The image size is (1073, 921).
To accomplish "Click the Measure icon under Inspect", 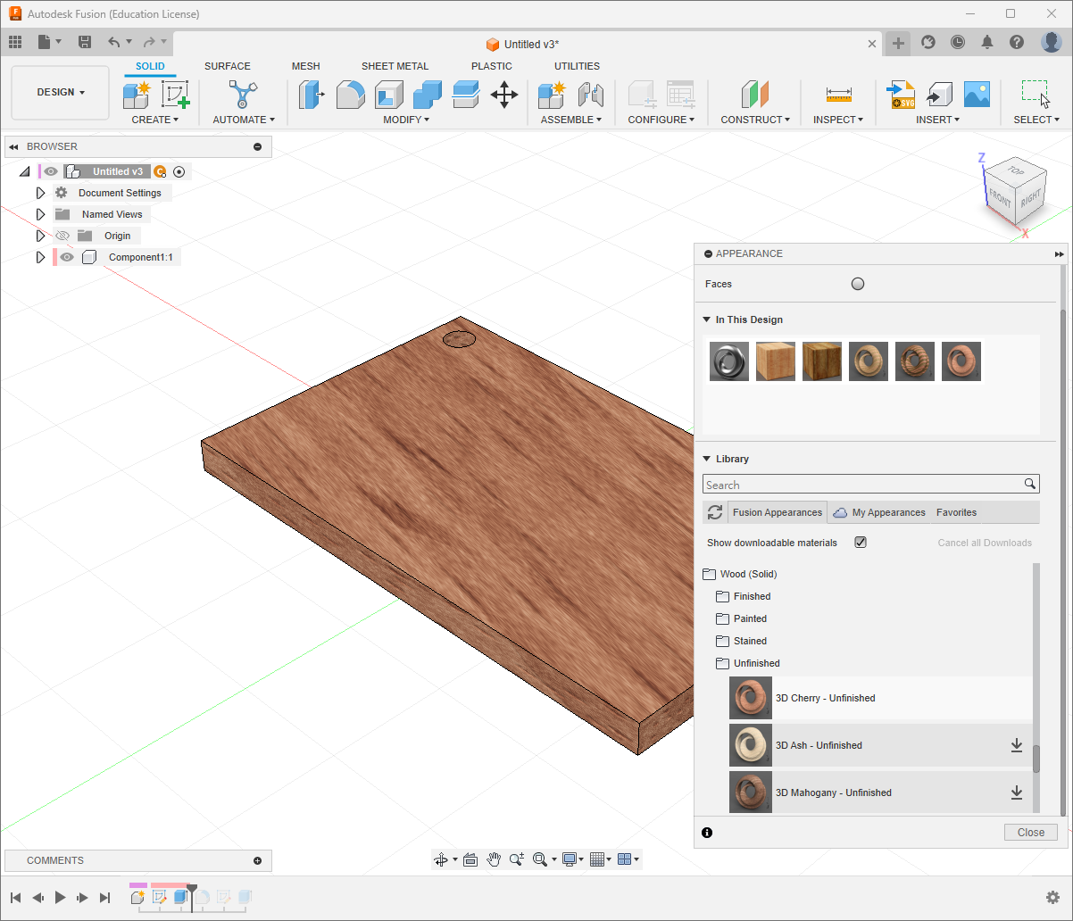I will click(838, 95).
